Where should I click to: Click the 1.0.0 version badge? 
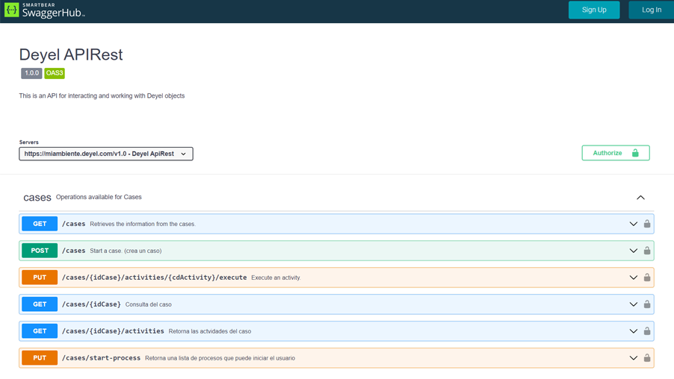tap(31, 73)
